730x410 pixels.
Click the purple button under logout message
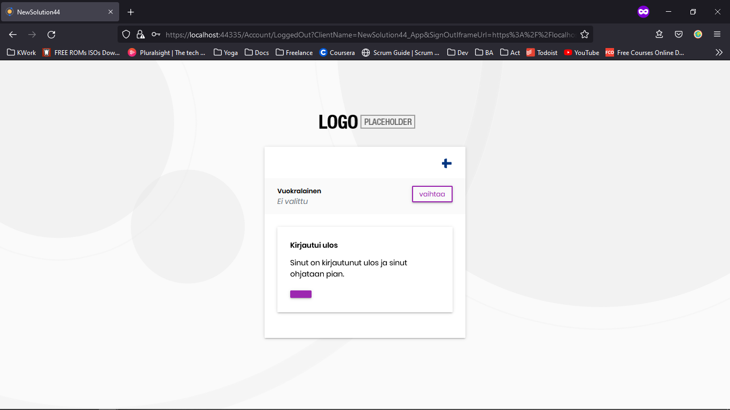coord(301,294)
